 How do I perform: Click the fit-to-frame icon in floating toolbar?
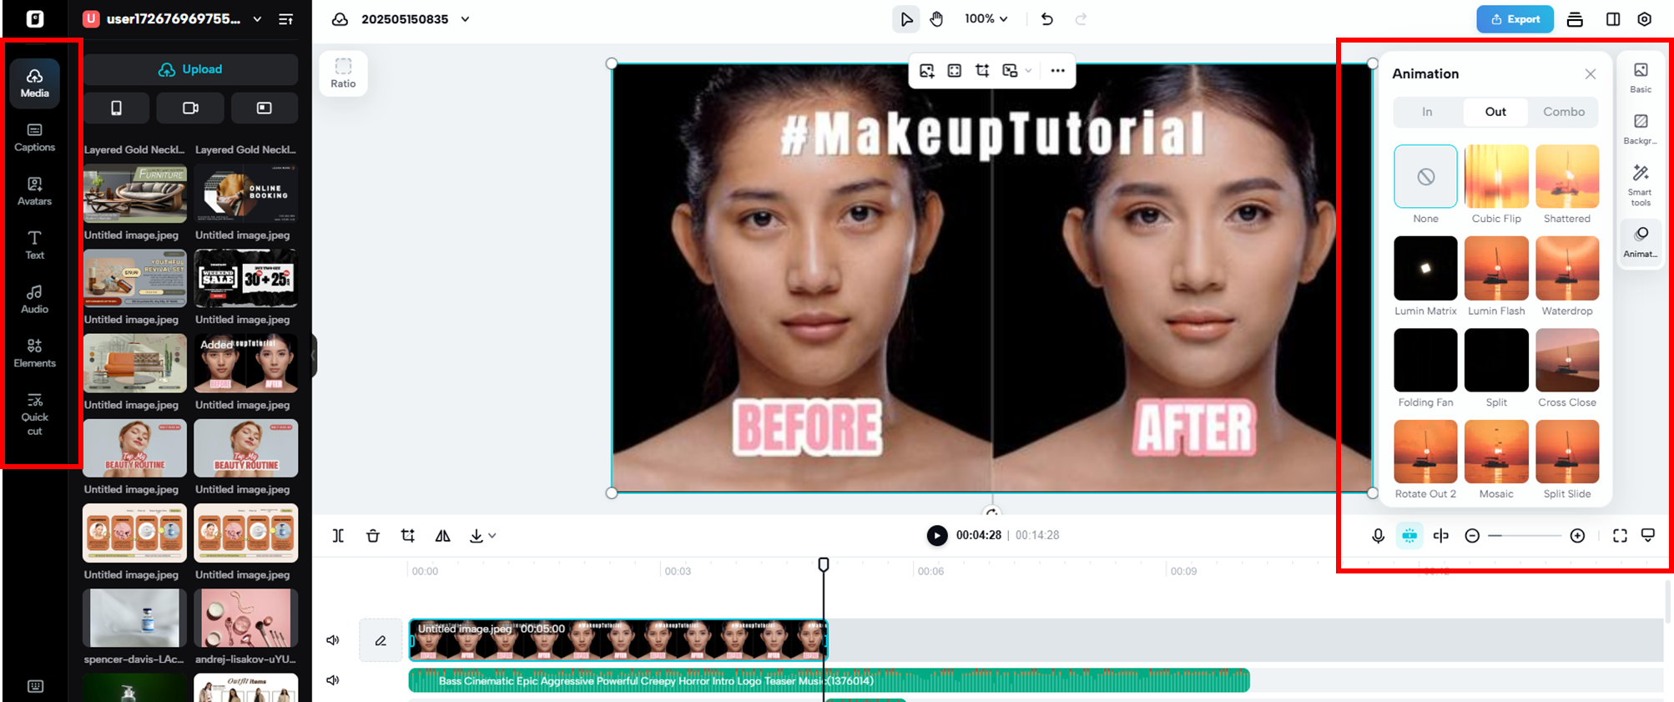click(955, 71)
